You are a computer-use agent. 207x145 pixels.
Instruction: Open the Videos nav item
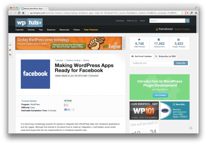tap(77, 30)
